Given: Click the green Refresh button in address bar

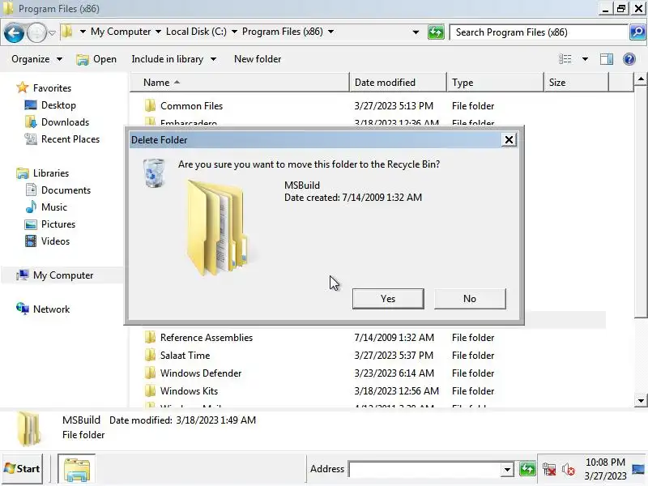Looking at the screenshot, I should pyautogui.click(x=436, y=32).
